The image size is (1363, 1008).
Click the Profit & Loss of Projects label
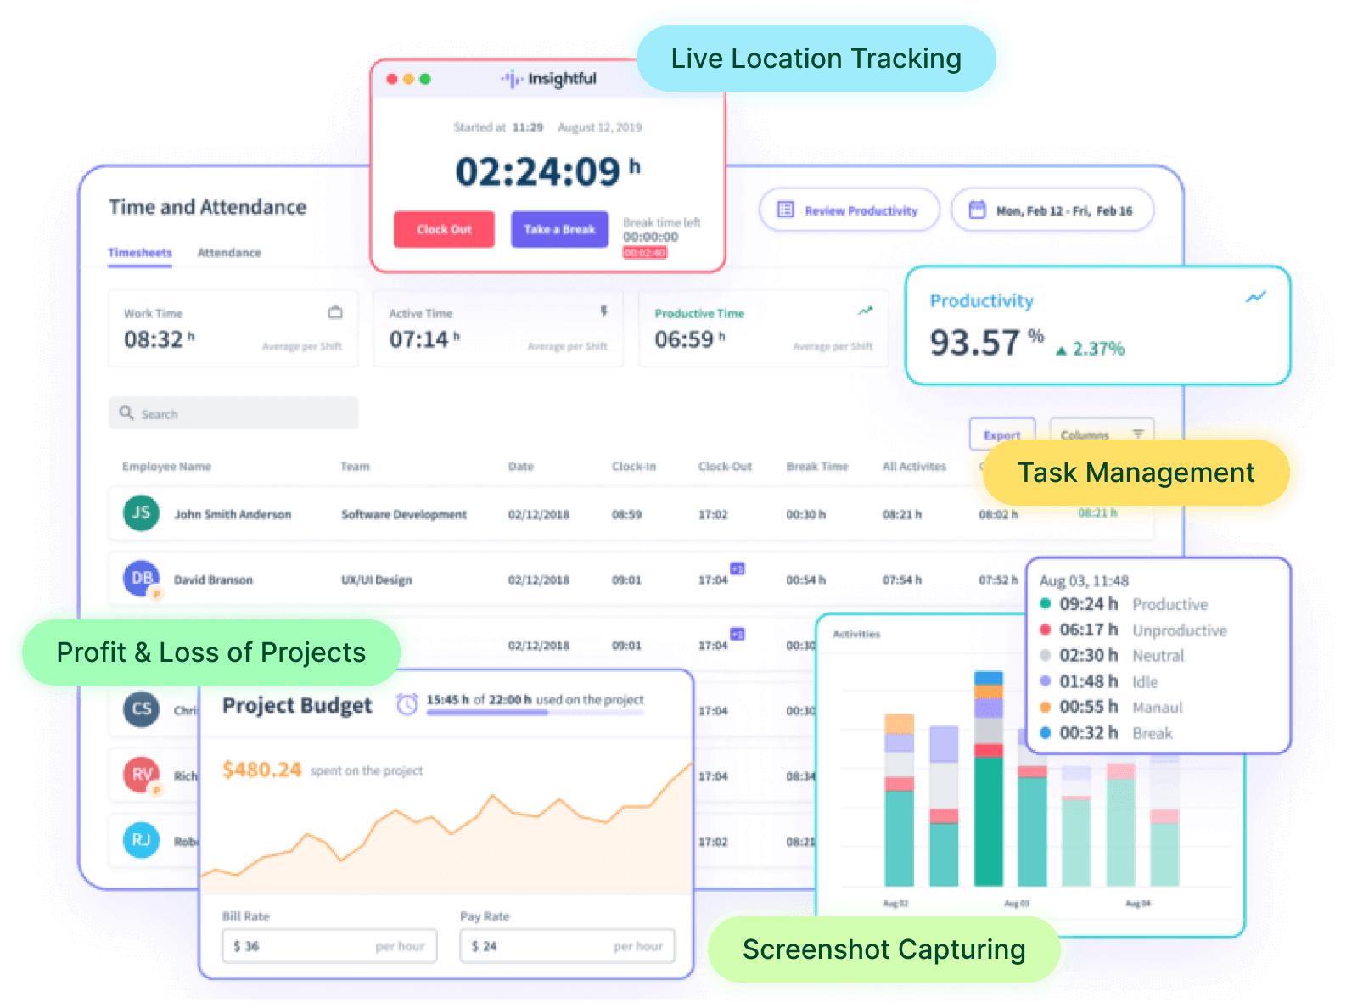210,652
